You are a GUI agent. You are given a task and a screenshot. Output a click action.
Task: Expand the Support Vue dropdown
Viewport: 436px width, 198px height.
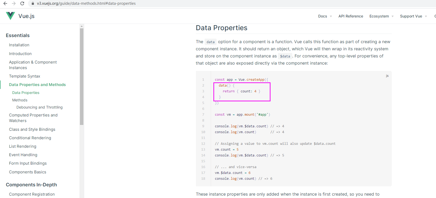click(x=413, y=16)
